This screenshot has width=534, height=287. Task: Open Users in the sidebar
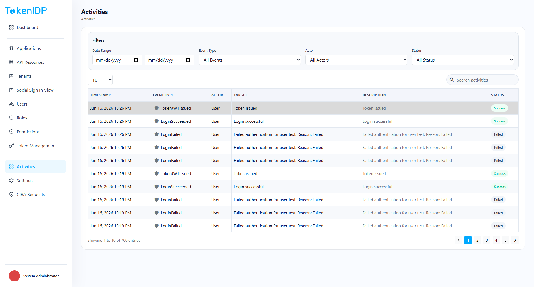click(35, 104)
